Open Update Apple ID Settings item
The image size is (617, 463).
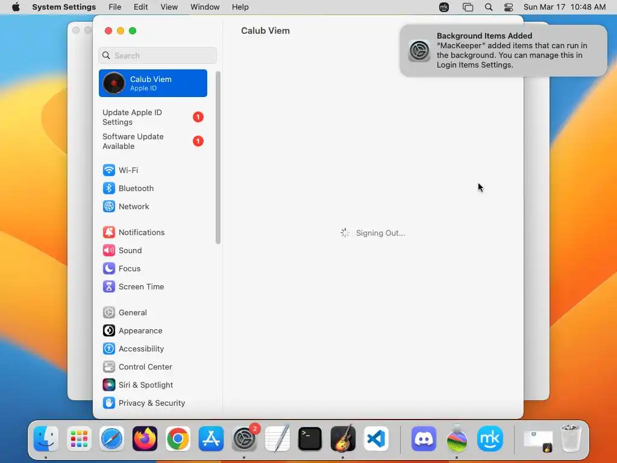(152, 118)
